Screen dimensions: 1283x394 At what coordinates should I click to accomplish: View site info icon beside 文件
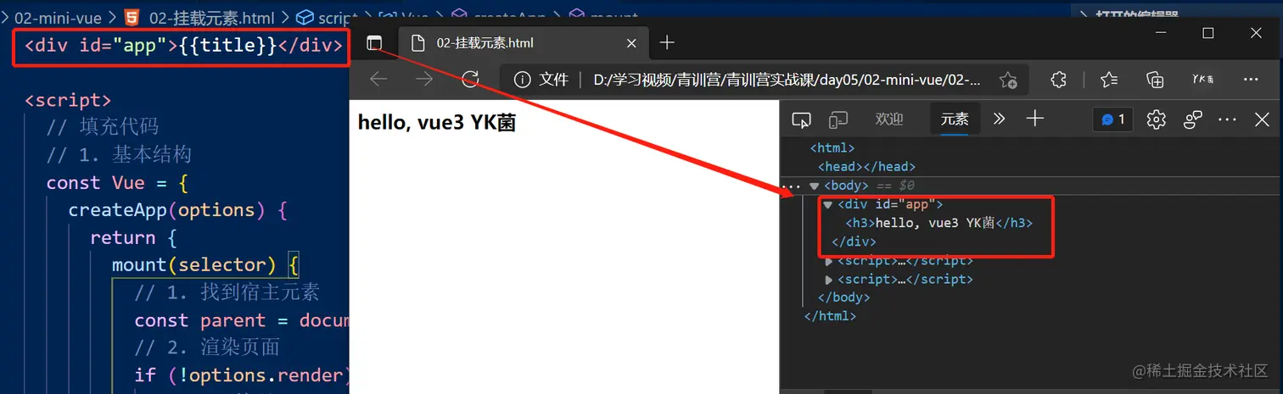click(523, 80)
